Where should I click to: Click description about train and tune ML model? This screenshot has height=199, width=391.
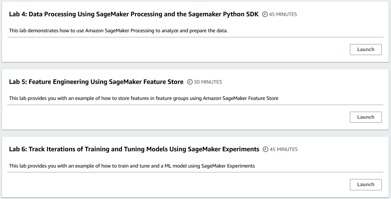click(132, 166)
